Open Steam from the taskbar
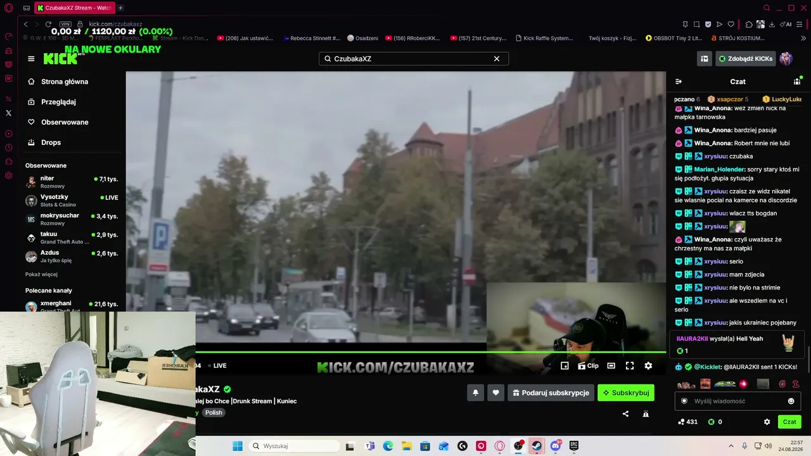This screenshot has height=456, width=811. 537,446
